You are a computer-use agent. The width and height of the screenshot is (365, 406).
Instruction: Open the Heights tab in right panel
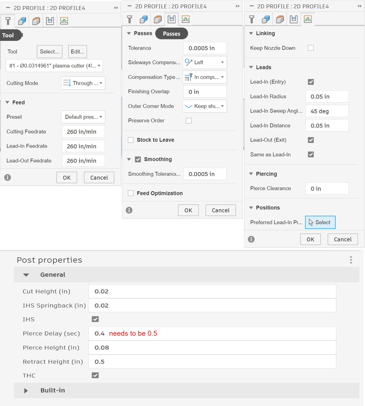coord(280,19)
